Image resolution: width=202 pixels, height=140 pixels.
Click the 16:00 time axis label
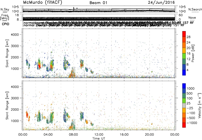(124, 135)
